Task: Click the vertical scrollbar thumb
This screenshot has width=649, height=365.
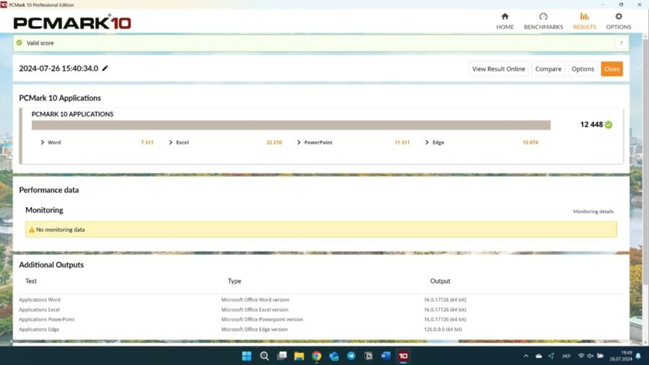Action: [x=645, y=162]
